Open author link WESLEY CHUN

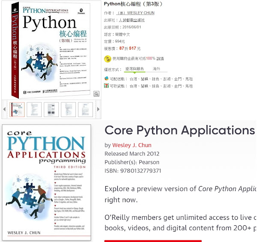click(135, 13)
